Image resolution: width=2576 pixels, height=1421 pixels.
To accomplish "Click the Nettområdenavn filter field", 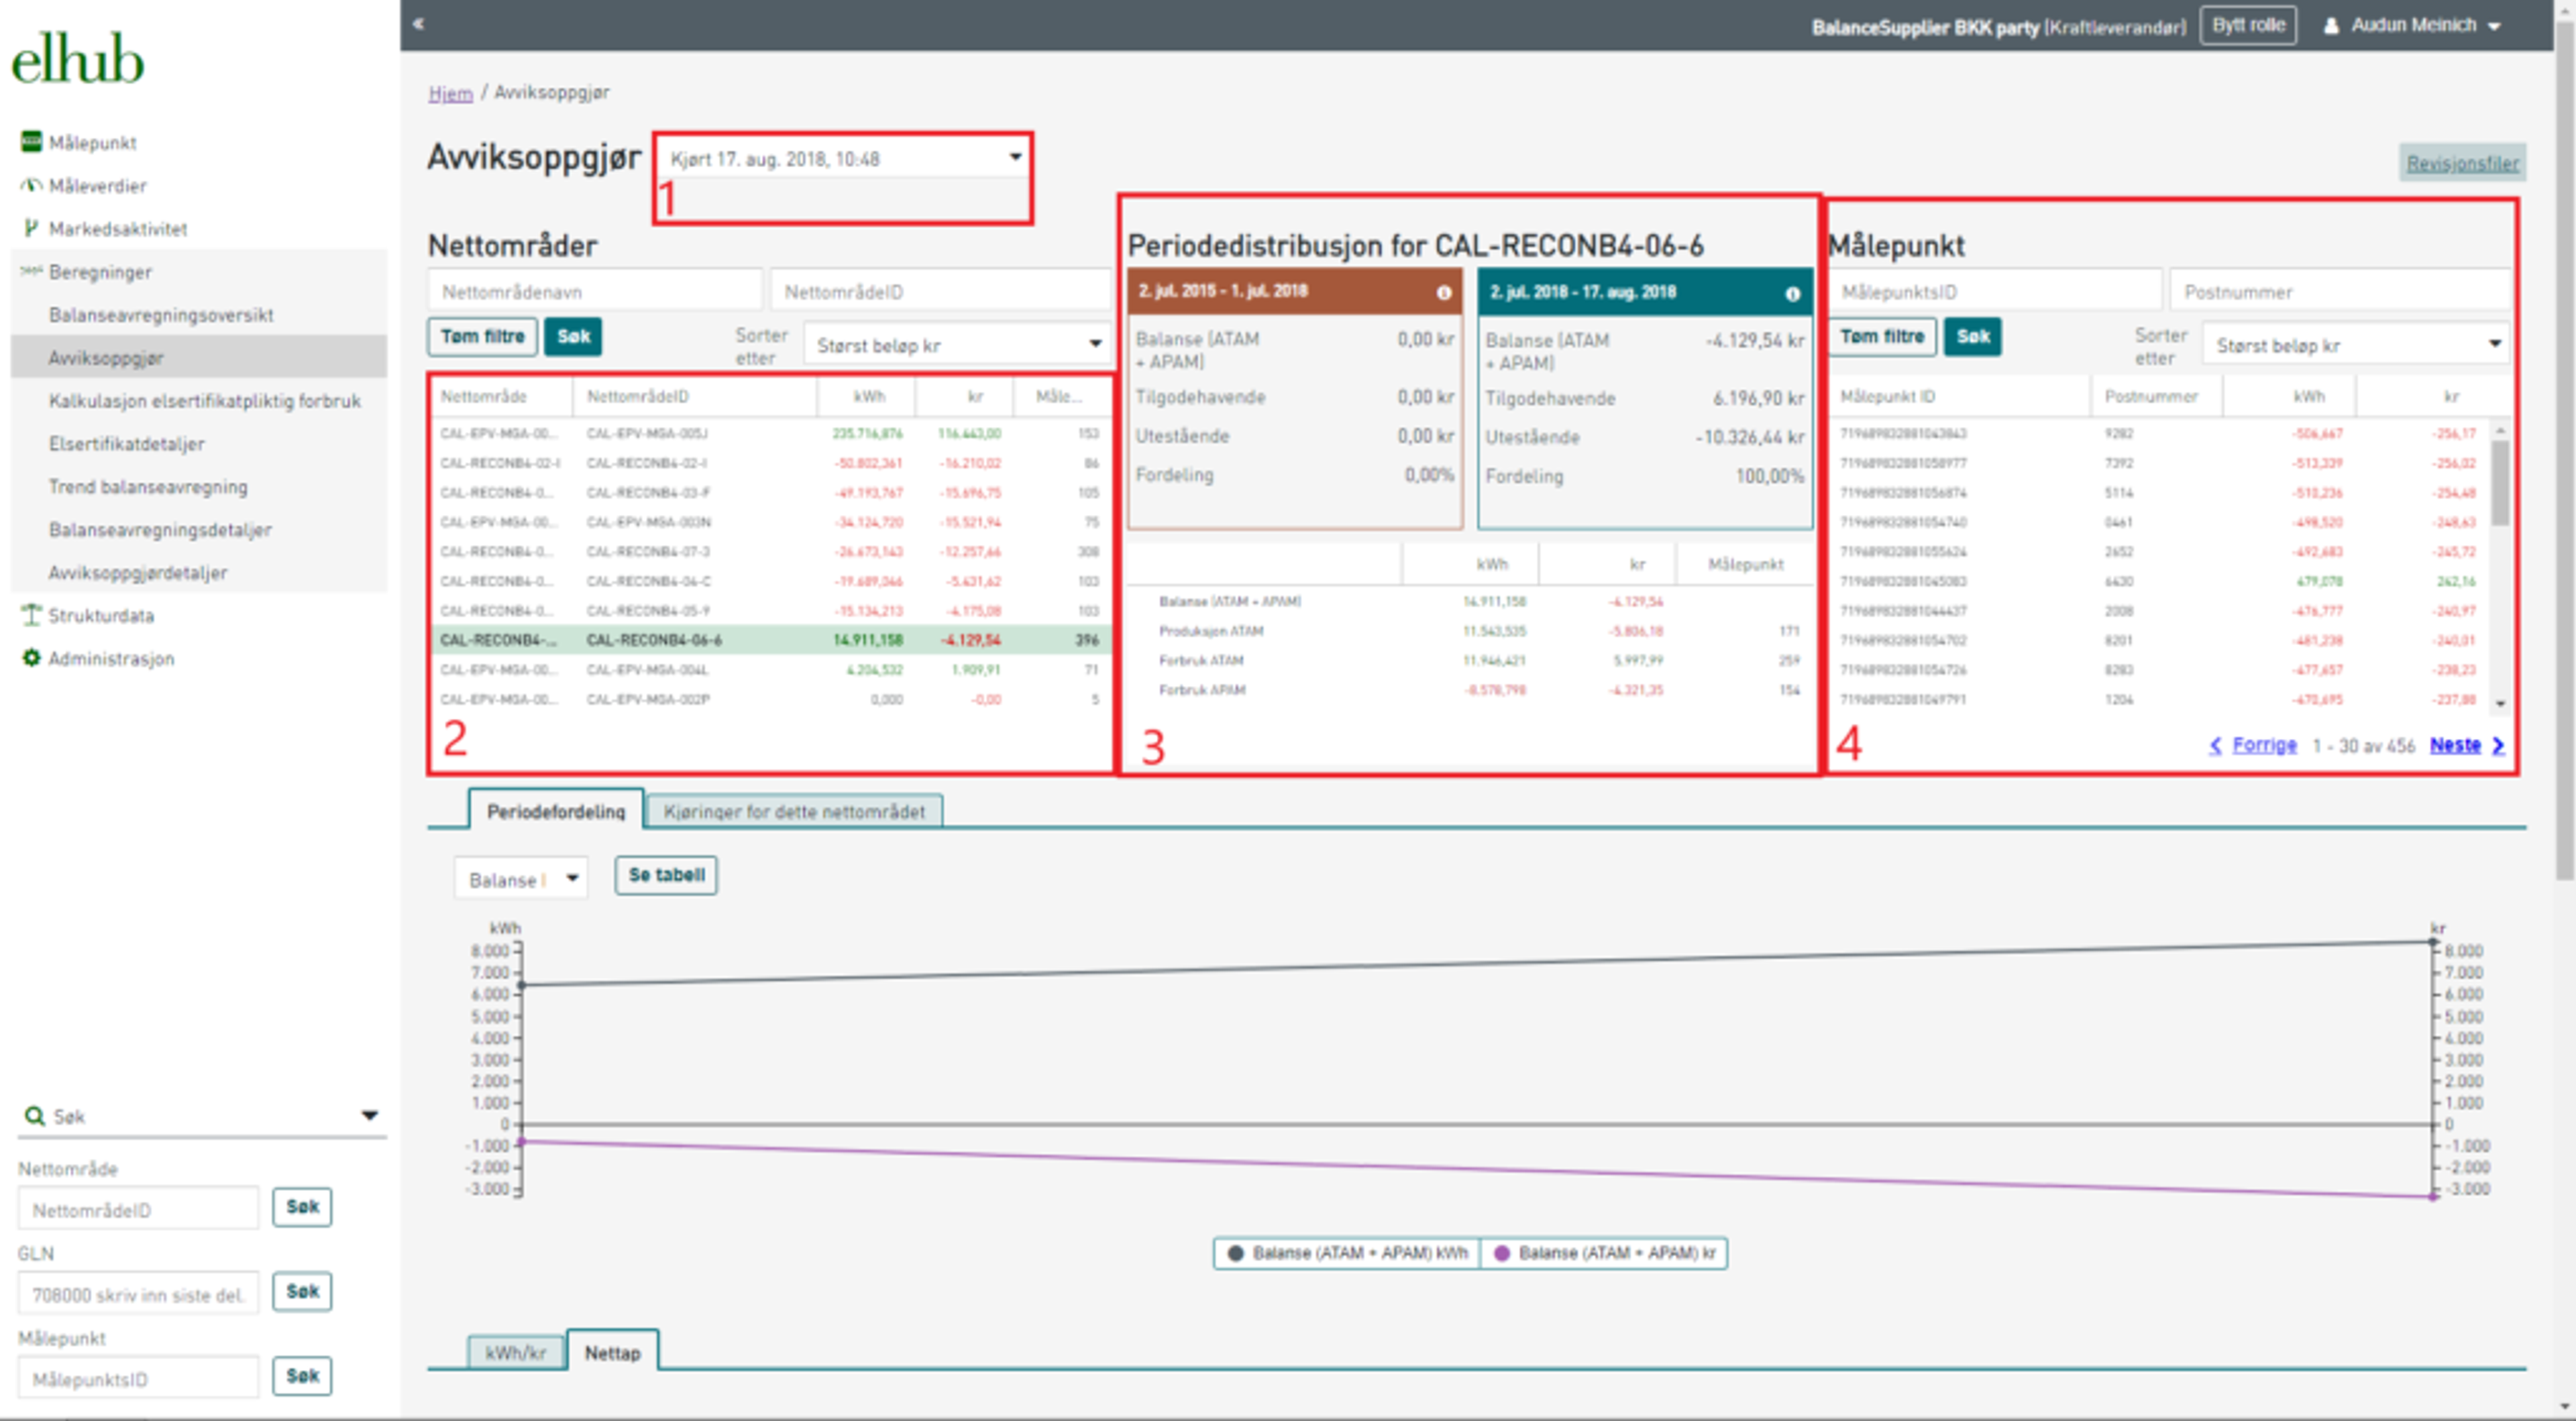I will [595, 292].
